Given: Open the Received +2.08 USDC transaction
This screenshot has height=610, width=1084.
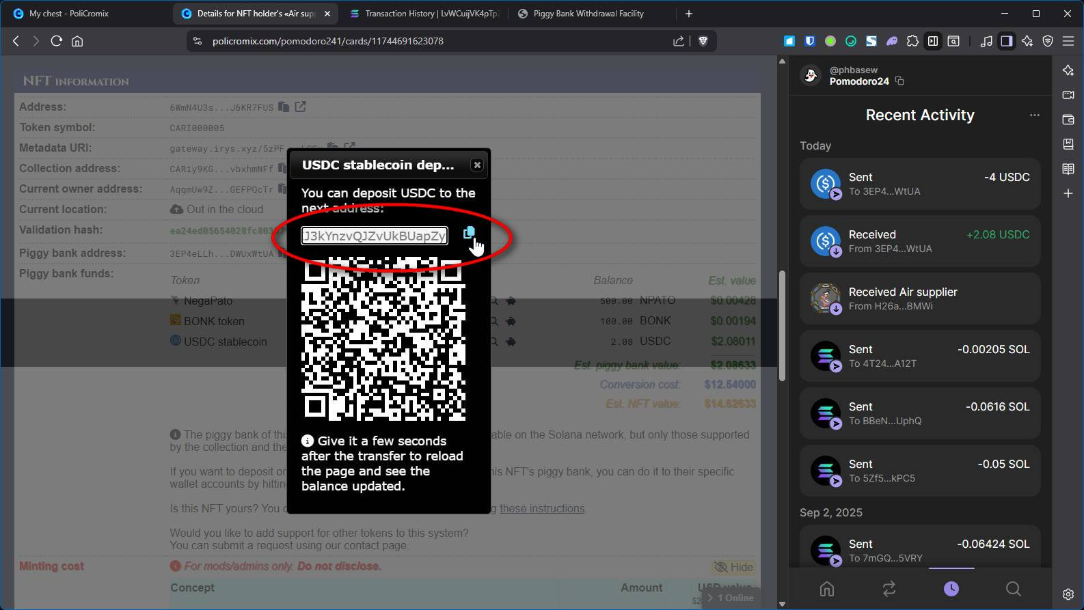Looking at the screenshot, I should (920, 241).
